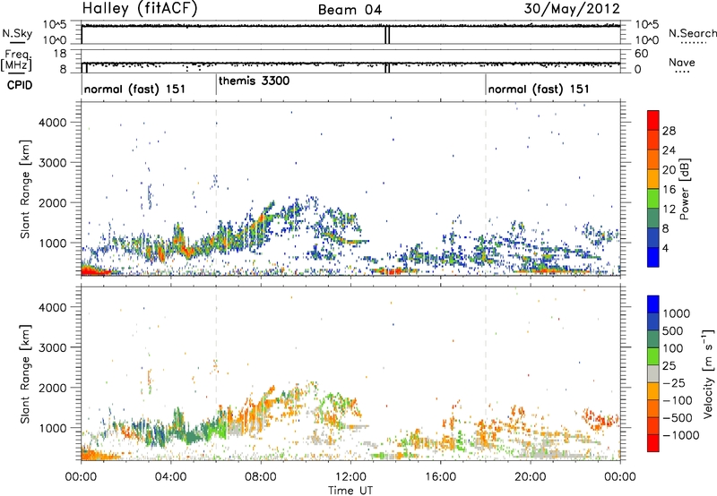The height and width of the screenshot is (496, 717).
Task: Click "Slant Range [km]" label of velocity panel
Action: [25, 373]
